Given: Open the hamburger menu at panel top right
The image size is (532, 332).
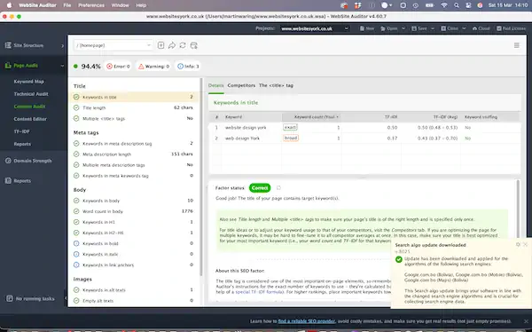Looking at the screenshot, I should click(x=516, y=45).
